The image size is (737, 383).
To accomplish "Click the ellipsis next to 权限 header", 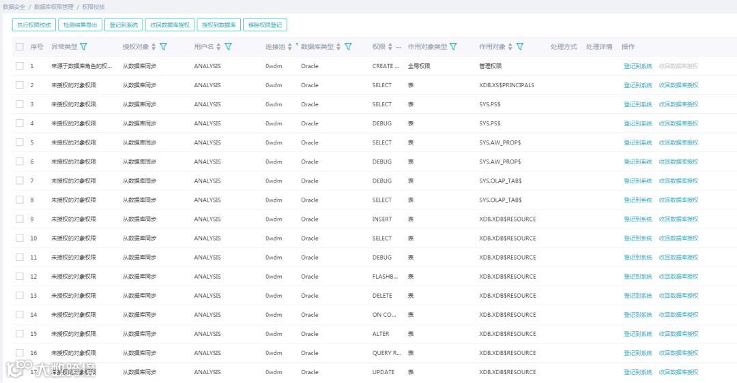I will pos(399,47).
